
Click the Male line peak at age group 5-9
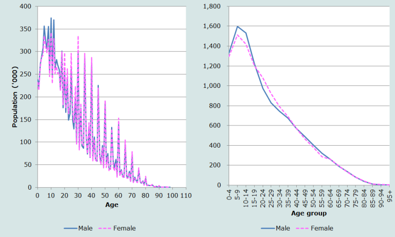237,27
